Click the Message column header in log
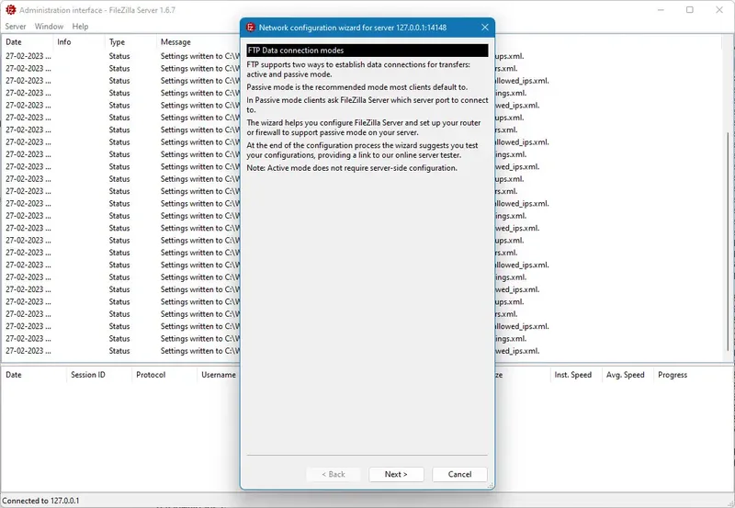 point(175,41)
